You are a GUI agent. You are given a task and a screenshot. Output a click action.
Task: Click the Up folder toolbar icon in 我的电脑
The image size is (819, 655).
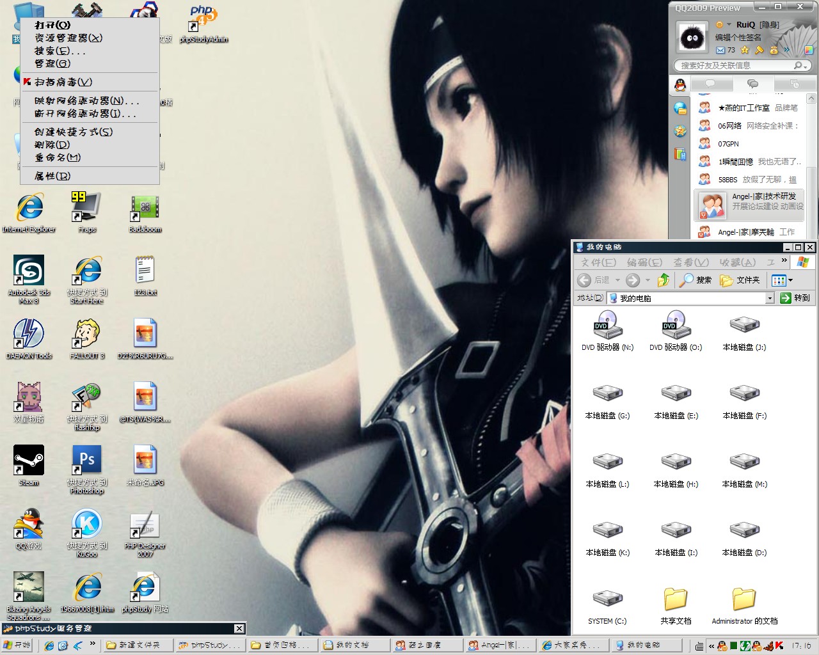[x=664, y=280]
